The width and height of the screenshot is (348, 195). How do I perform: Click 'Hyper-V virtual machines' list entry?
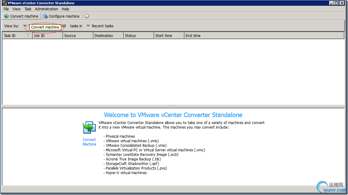tap(126, 173)
